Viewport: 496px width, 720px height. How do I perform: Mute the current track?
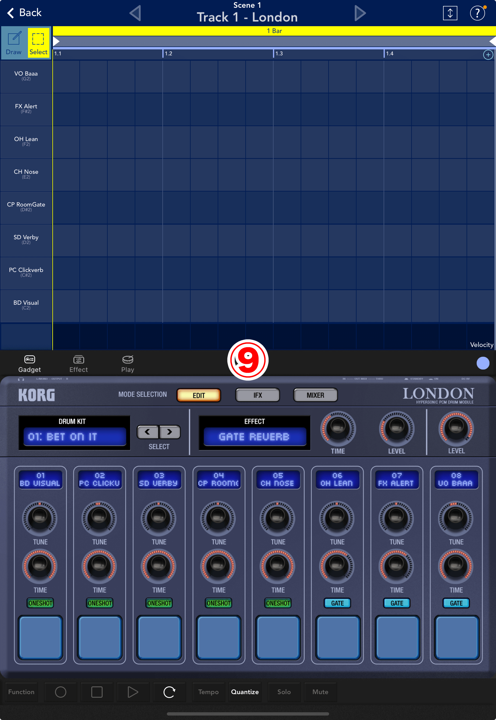321,692
